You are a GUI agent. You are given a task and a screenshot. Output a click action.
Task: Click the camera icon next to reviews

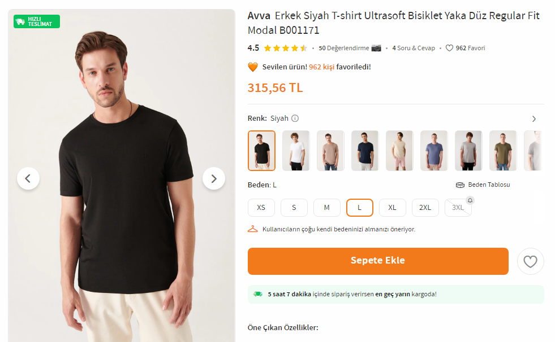(x=376, y=48)
